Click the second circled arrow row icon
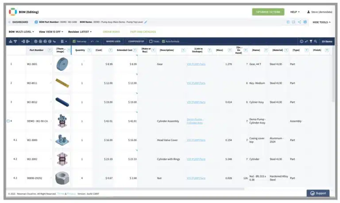The width and height of the screenshot is (340, 203). pyautogui.click(x=40, y=41)
